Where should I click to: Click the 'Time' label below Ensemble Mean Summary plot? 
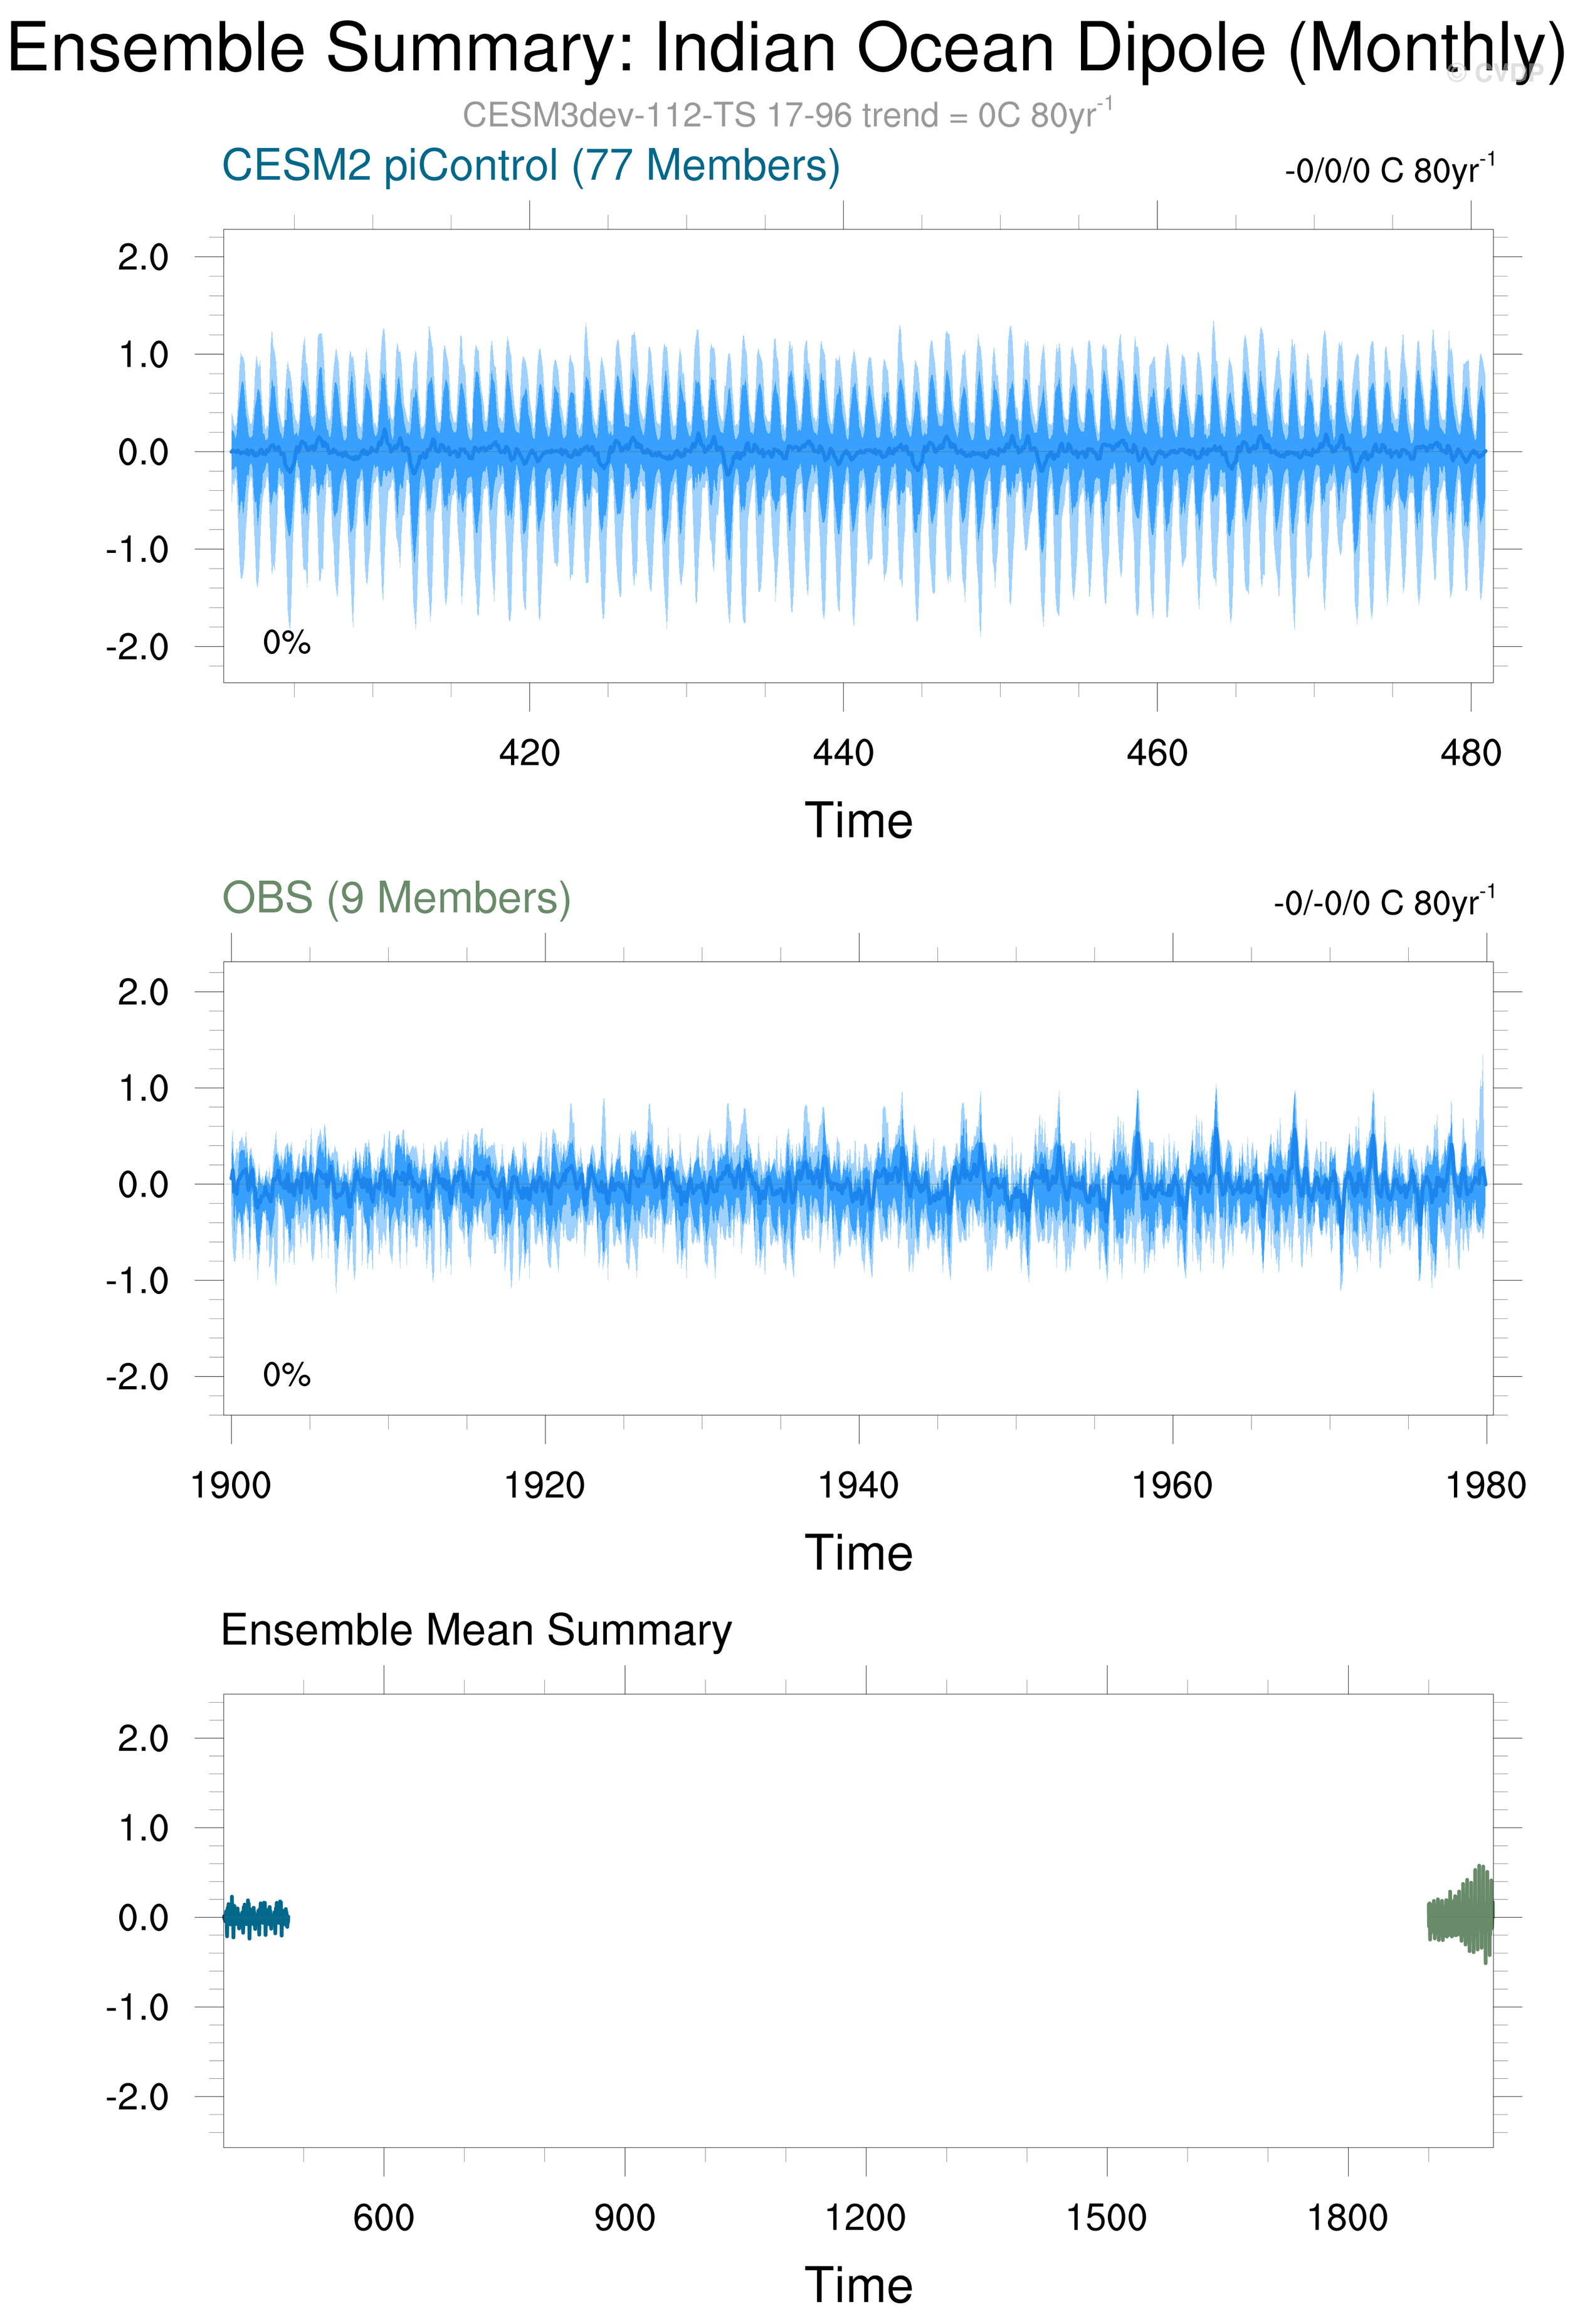pos(858,2285)
